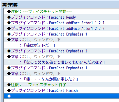Click the message line 「俺・・・なんか悪い事した?」

tap(61, 79)
